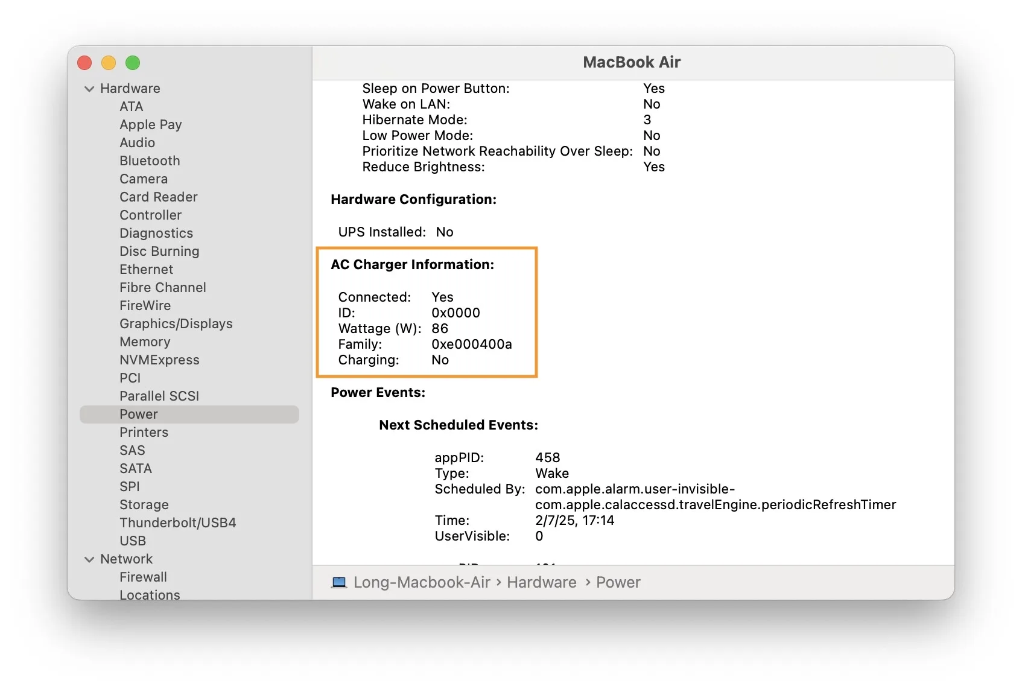Click Next Scheduled Events heading
This screenshot has width=1022, height=689.
coord(459,425)
